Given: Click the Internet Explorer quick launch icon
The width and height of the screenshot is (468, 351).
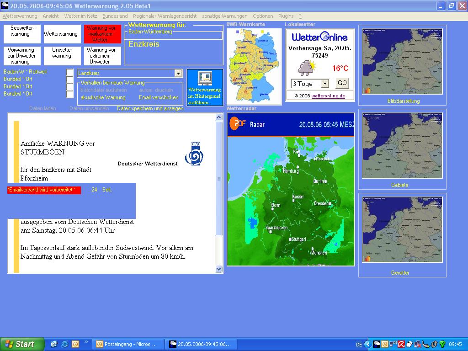Looking at the screenshot, I should pos(64,344).
